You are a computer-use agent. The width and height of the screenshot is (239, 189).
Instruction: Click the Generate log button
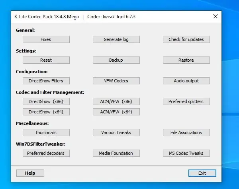click(116, 39)
